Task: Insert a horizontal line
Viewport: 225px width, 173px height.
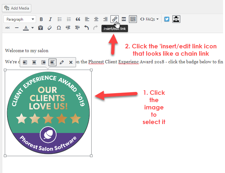Action: click(x=17, y=28)
